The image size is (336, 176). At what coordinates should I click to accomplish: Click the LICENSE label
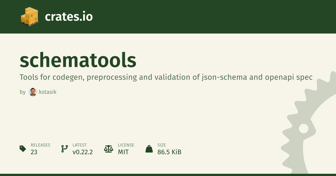click(x=126, y=145)
